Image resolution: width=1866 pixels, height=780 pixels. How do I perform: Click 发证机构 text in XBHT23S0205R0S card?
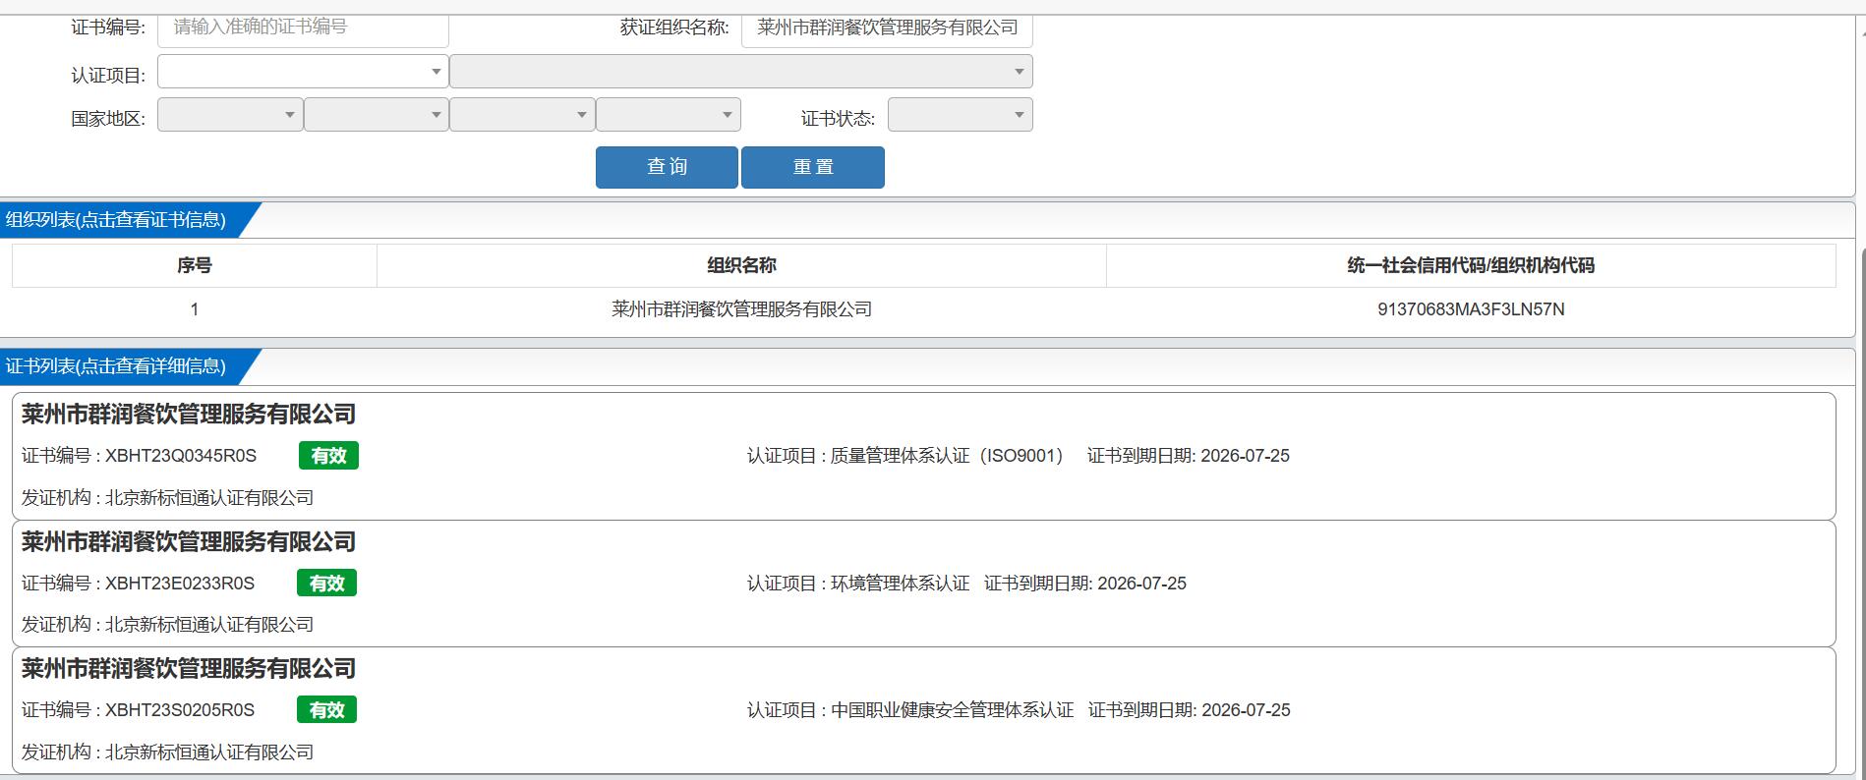167,752
